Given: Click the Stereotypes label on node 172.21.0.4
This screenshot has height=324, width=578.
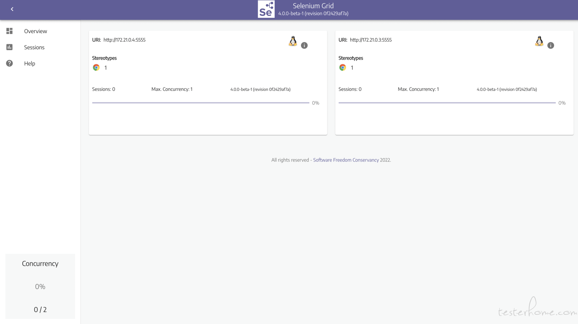Looking at the screenshot, I should (104, 58).
